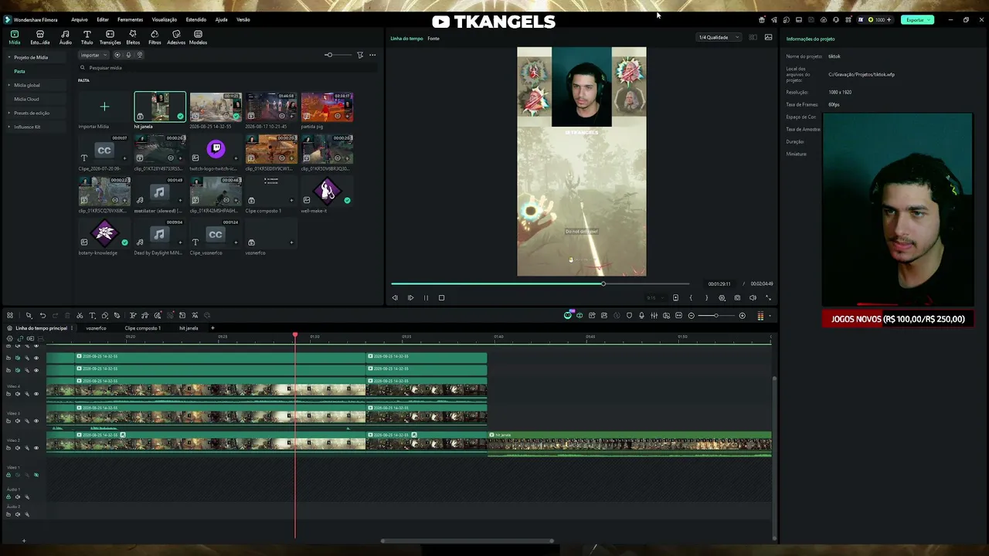Viewport: 989px width, 556px height.
Task: Click the undo arrow in timeline toolbar
Action: (x=42, y=315)
